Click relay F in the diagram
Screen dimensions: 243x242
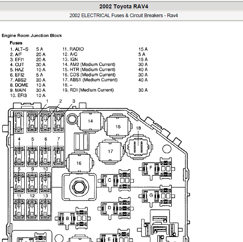pyautogui.click(x=157, y=169)
